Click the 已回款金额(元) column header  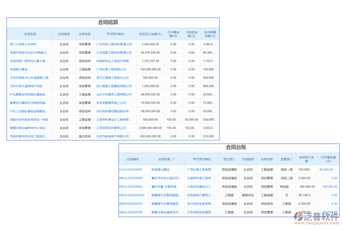(x=192, y=34)
